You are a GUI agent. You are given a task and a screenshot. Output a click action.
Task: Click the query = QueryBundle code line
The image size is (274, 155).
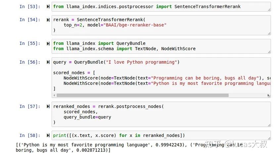click(x=116, y=62)
